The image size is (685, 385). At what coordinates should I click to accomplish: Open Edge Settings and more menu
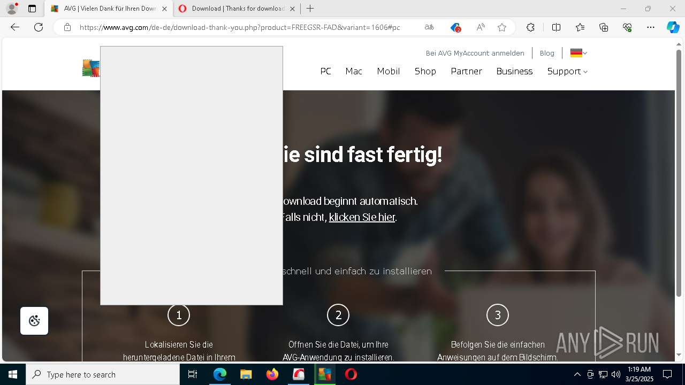[651, 27]
